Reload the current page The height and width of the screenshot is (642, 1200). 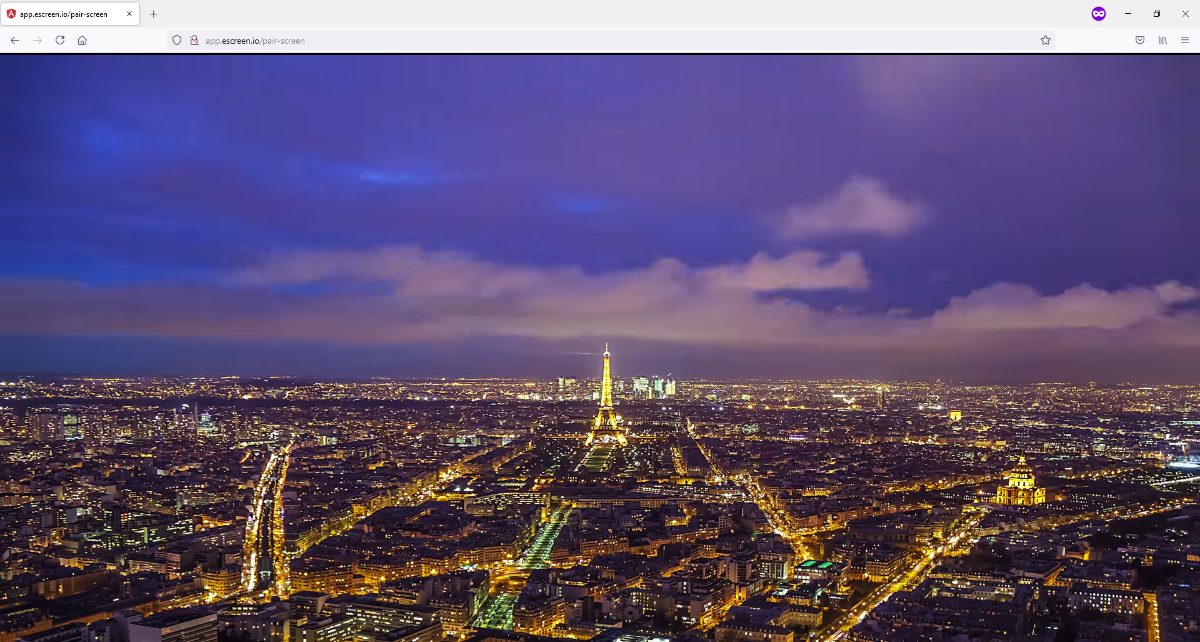(60, 41)
